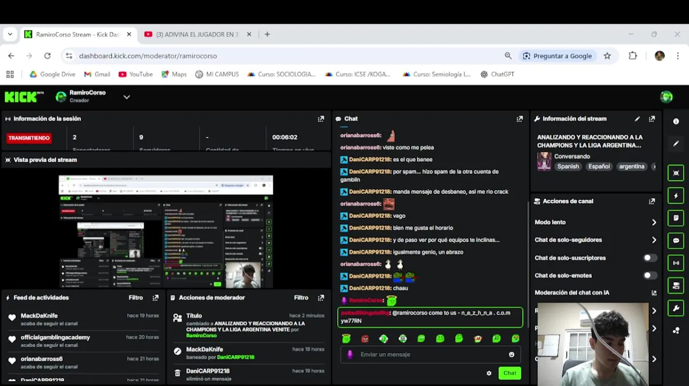Click the stream preview thumbnail
This screenshot has width=689, height=386.
(165, 232)
